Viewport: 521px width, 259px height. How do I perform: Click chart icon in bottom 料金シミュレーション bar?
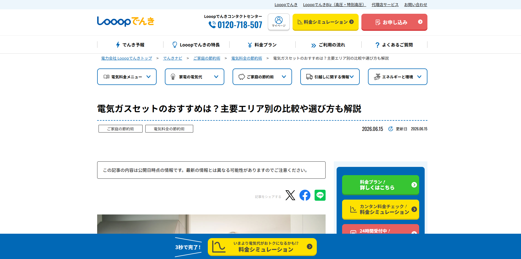(x=219, y=247)
